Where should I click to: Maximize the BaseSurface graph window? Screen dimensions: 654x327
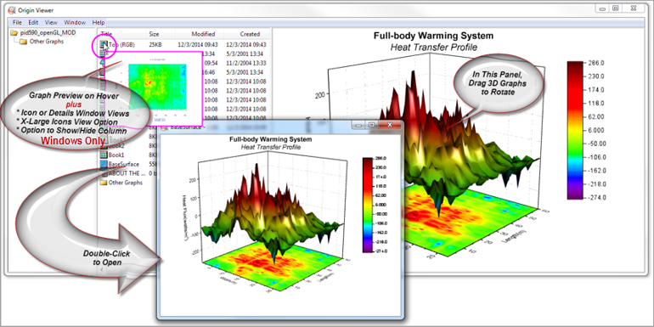click(x=371, y=125)
